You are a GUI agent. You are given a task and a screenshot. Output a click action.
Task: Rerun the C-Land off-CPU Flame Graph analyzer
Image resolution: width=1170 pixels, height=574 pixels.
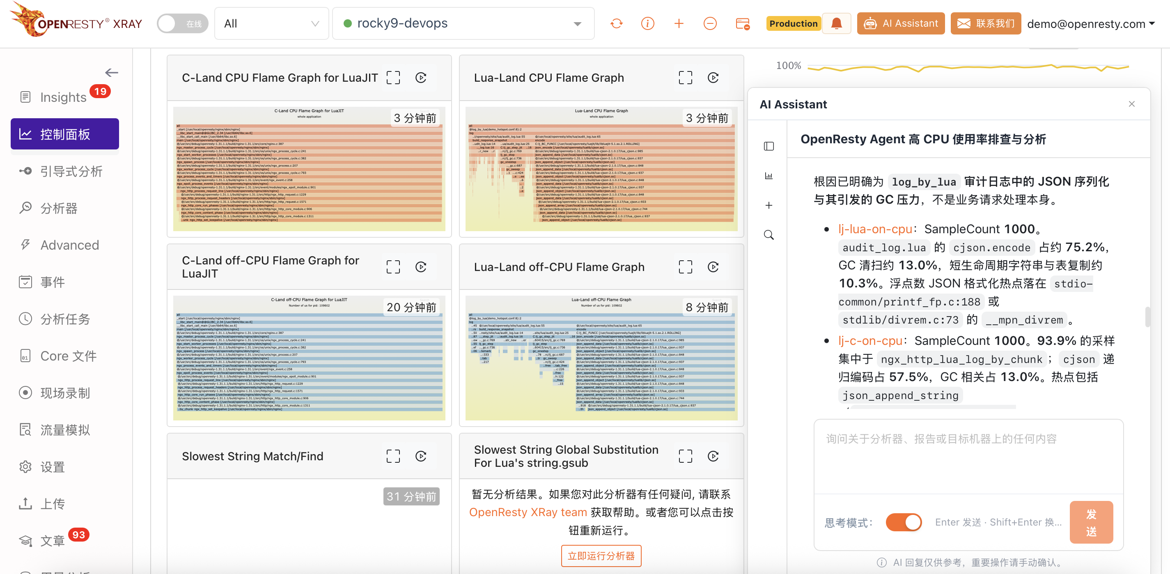click(x=421, y=267)
